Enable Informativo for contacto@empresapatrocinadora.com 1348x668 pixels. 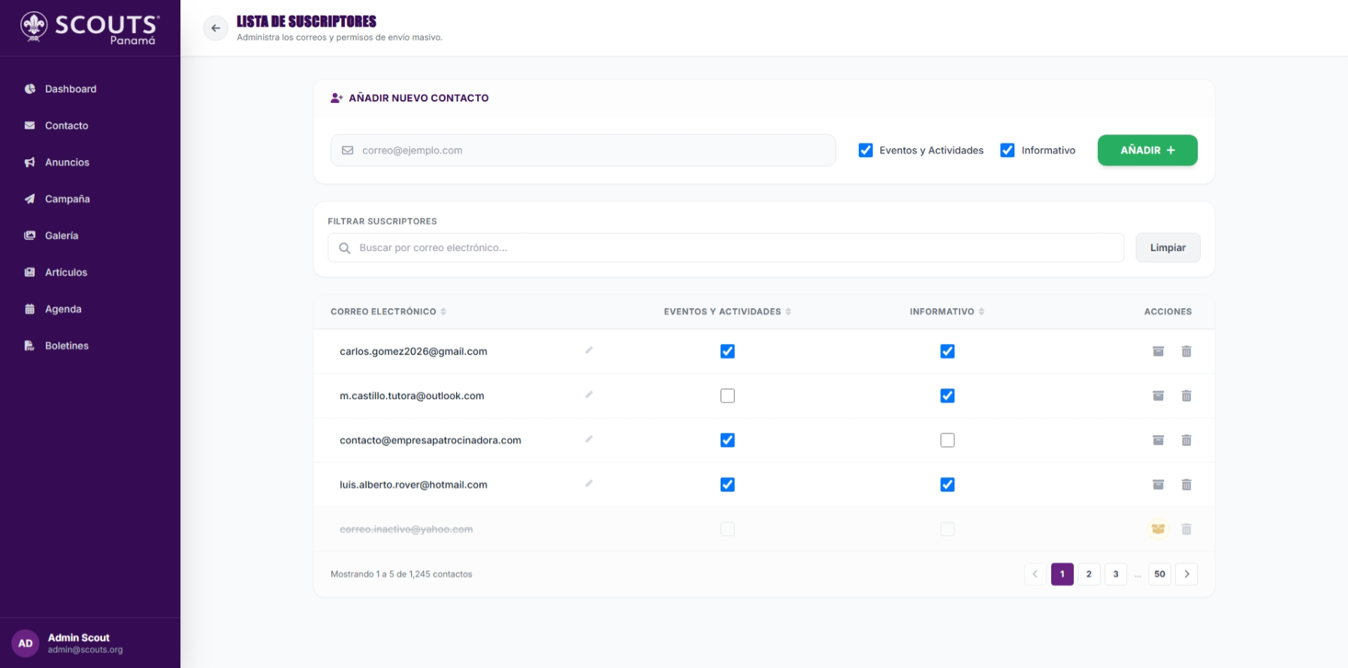(948, 440)
